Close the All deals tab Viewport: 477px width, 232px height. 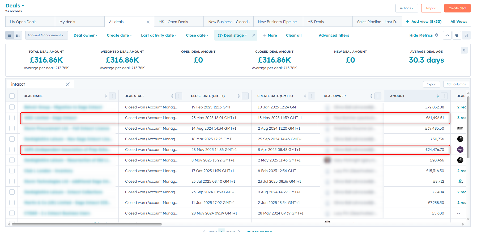click(x=148, y=22)
